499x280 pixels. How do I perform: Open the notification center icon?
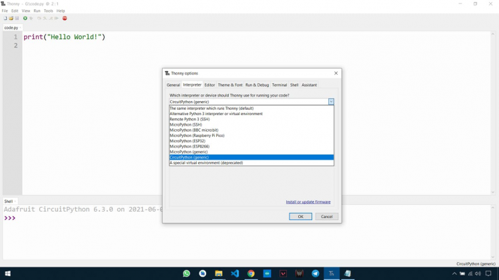coord(488,273)
